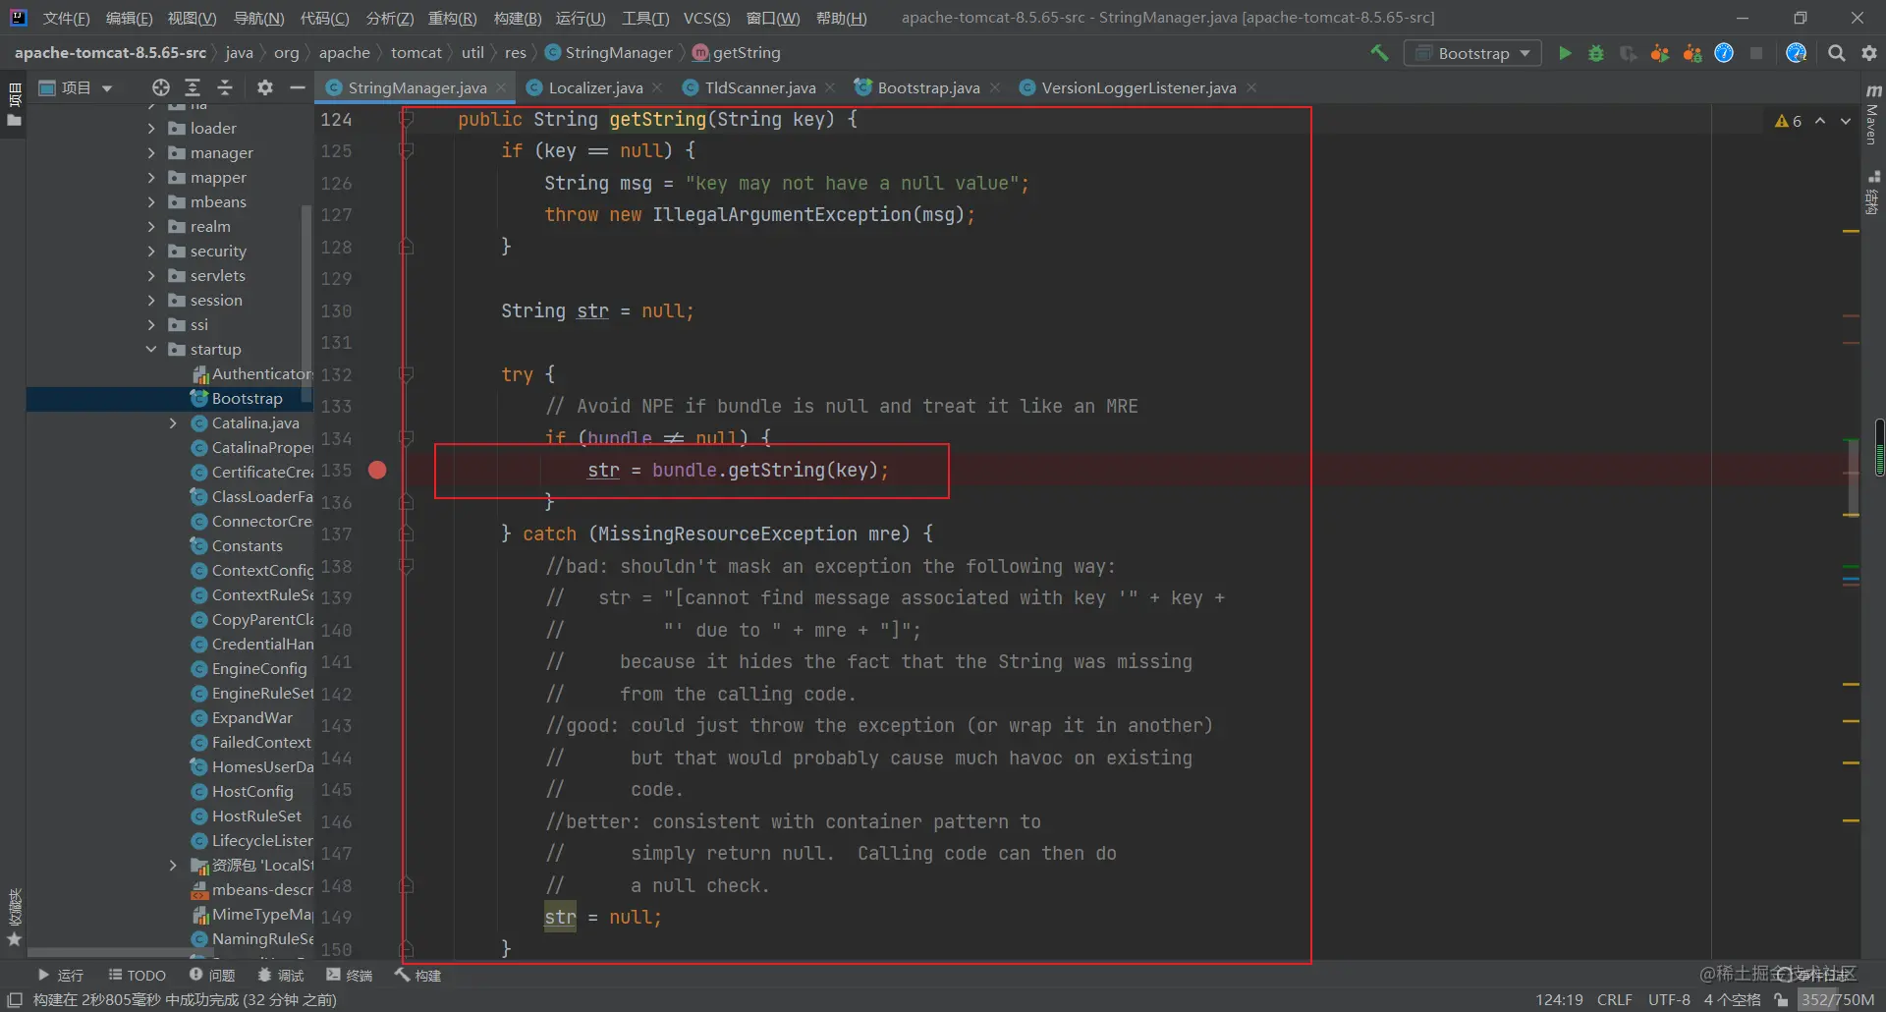Go to next highlighted error arrow
Screen dimensions: 1886x1012
(1846, 121)
